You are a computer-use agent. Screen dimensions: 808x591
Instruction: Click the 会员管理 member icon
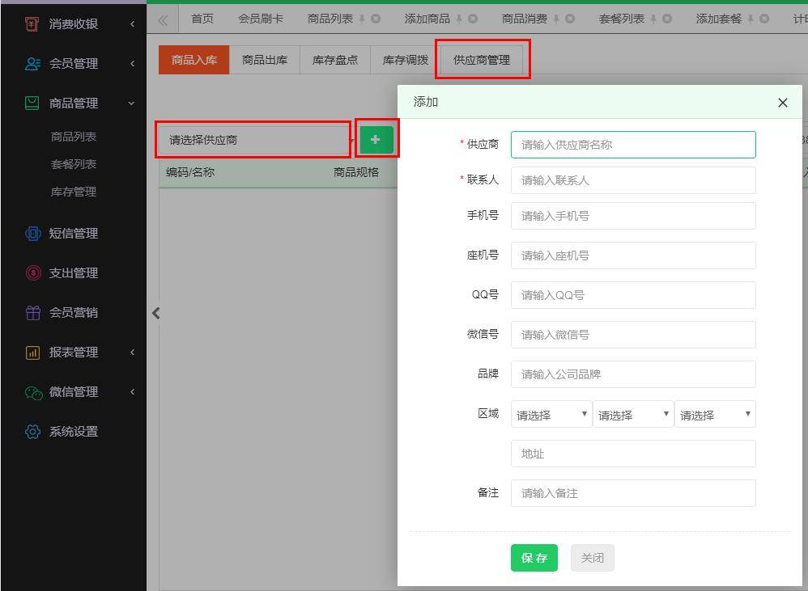32,63
